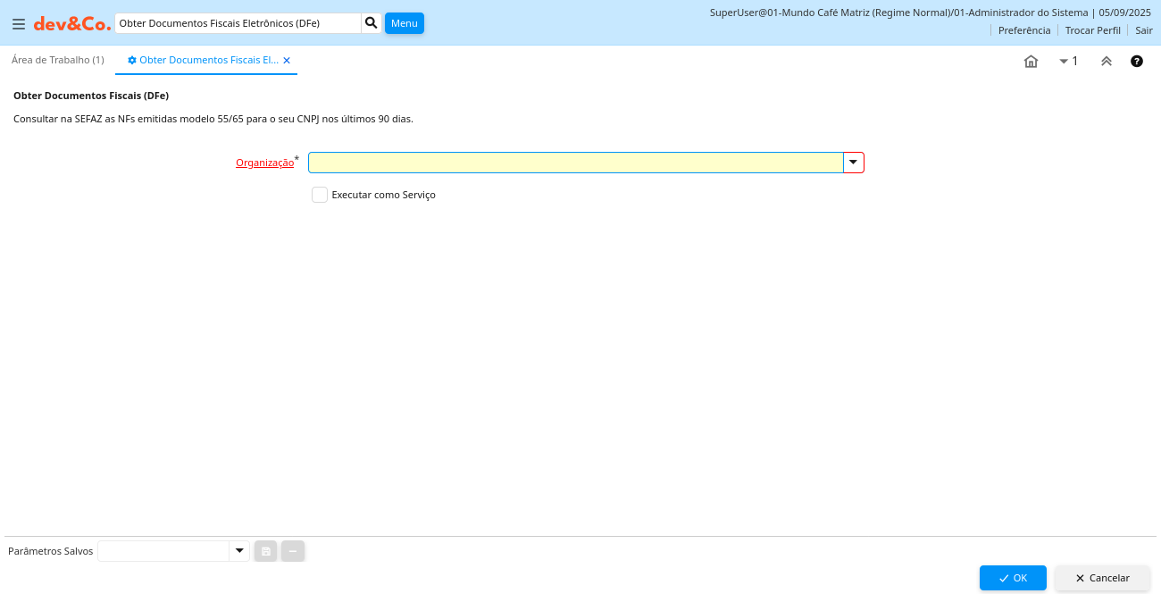Switch to Área de Trabalho tab

(x=58, y=60)
